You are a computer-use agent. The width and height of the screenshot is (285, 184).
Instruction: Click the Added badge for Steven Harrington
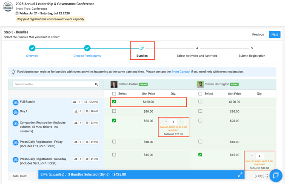tap(234, 84)
